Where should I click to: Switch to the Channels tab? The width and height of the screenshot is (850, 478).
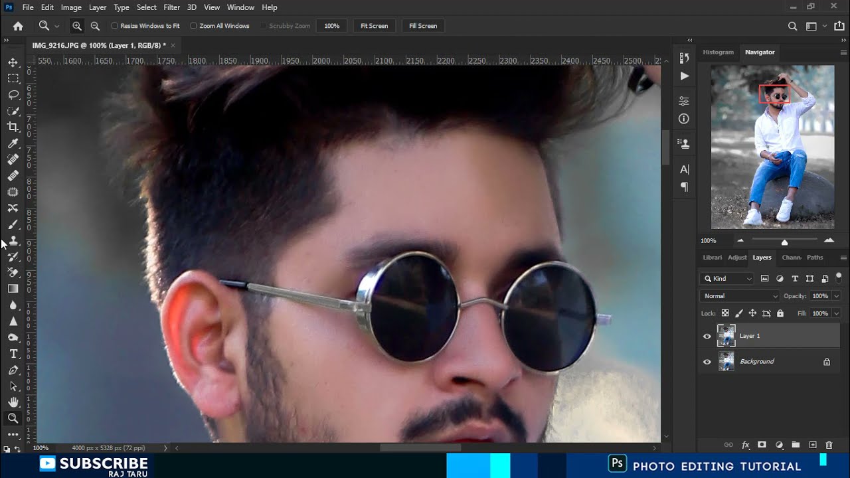(x=791, y=258)
